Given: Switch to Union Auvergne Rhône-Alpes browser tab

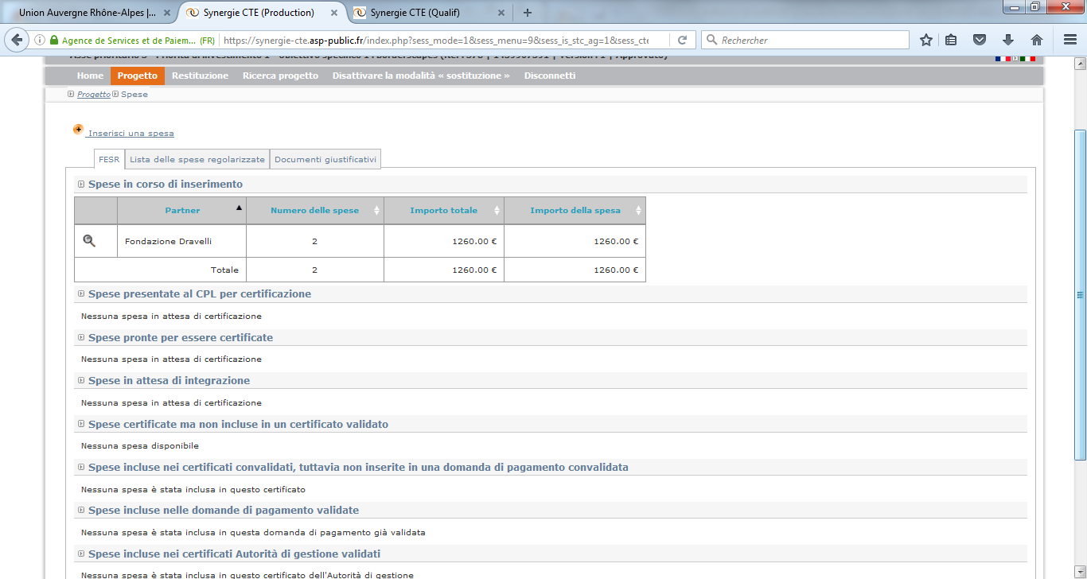Looking at the screenshot, I should coord(87,13).
